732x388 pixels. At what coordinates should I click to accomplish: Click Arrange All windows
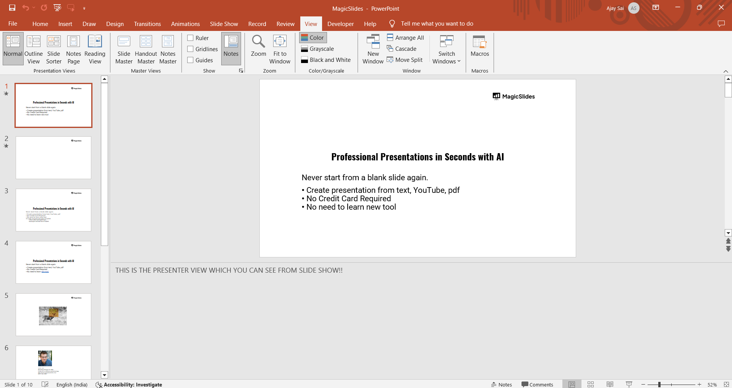(405, 37)
